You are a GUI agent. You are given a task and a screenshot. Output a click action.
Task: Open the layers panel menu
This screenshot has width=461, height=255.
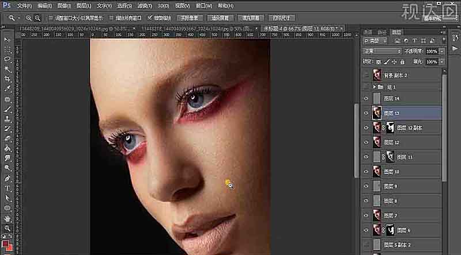coord(442,32)
